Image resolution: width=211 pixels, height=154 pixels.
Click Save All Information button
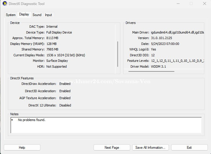pos(150,148)
